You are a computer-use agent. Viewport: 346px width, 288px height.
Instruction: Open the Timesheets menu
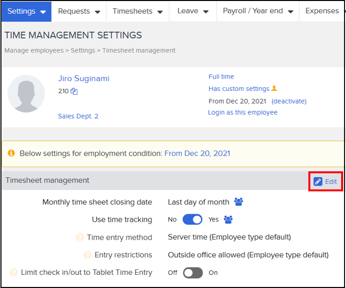[138, 11]
